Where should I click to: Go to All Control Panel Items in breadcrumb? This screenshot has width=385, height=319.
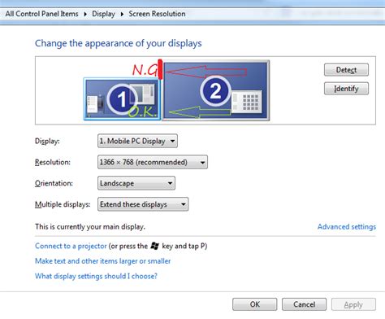[41, 14]
